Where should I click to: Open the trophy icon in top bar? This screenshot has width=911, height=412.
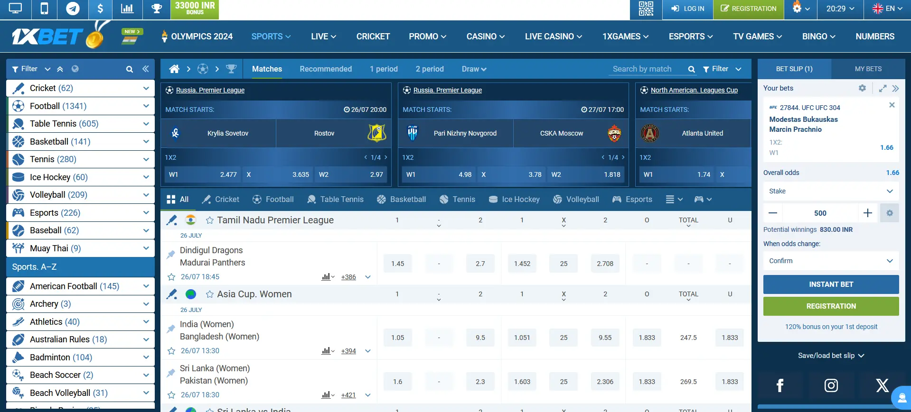(x=156, y=9)
